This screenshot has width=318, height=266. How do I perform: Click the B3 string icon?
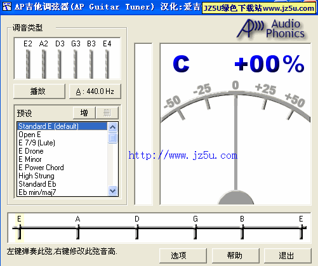91,63
